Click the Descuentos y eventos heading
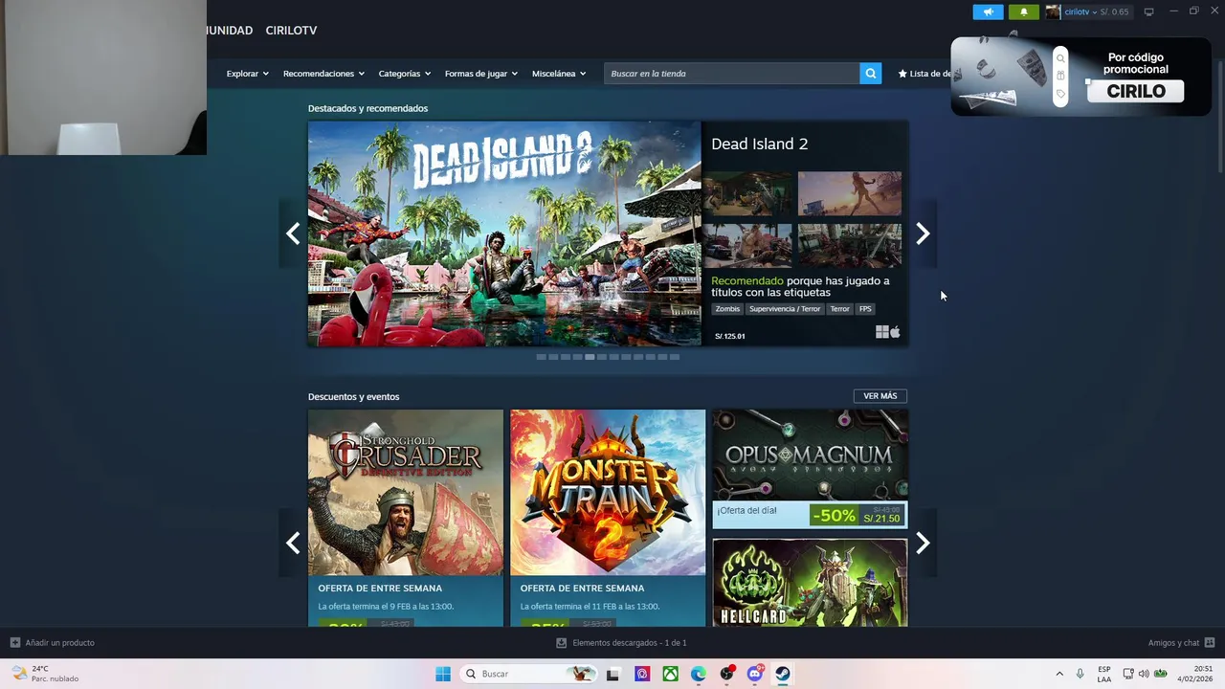 (x=354, y=396)
